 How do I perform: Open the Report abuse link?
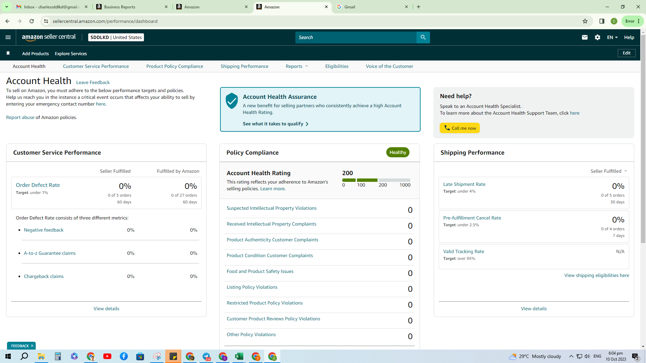coord(20,117)
